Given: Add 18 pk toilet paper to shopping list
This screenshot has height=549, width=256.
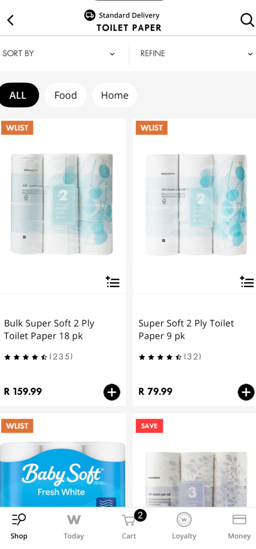Looking at the screenshot, I should [113, 282].
